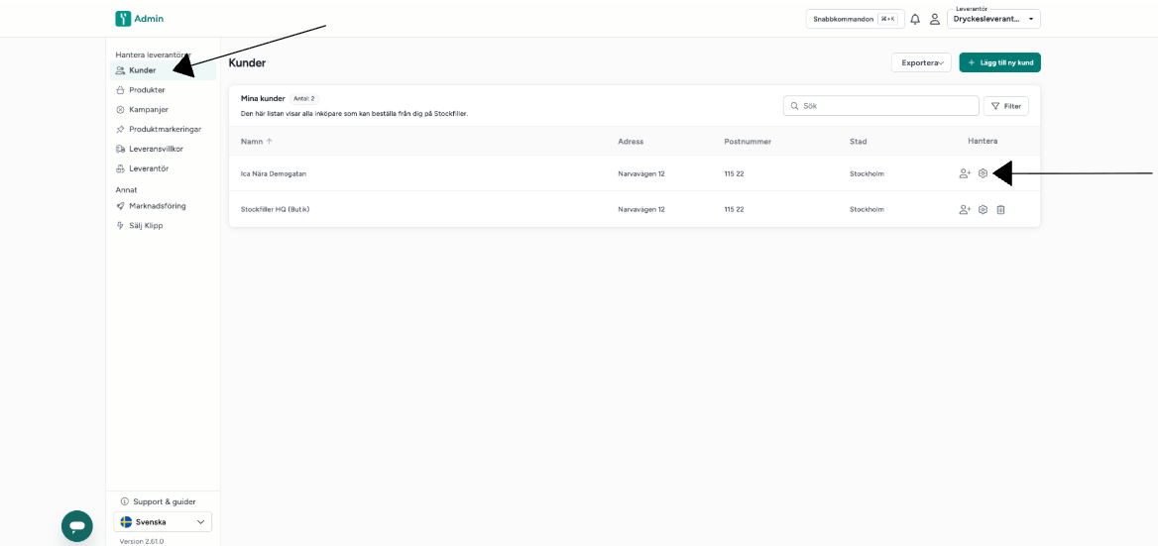This screenshot has height=546, width=1158.
Task: Click the magnifier icon in search
Action: 795,106
